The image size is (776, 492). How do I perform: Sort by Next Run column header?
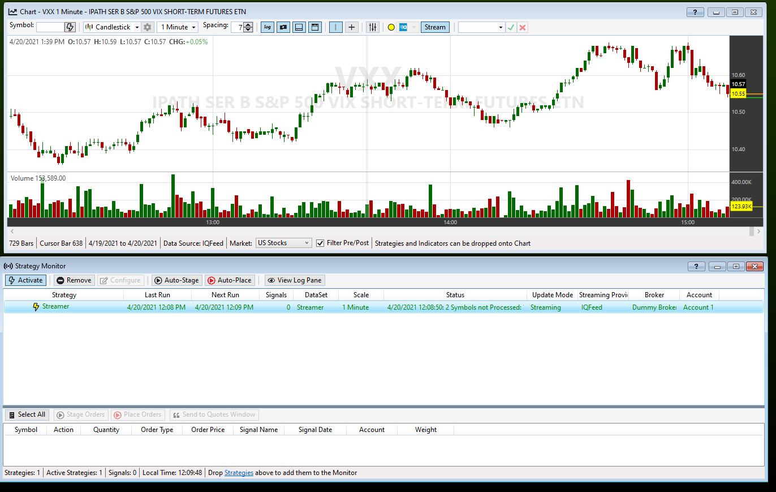click(225, 295)
